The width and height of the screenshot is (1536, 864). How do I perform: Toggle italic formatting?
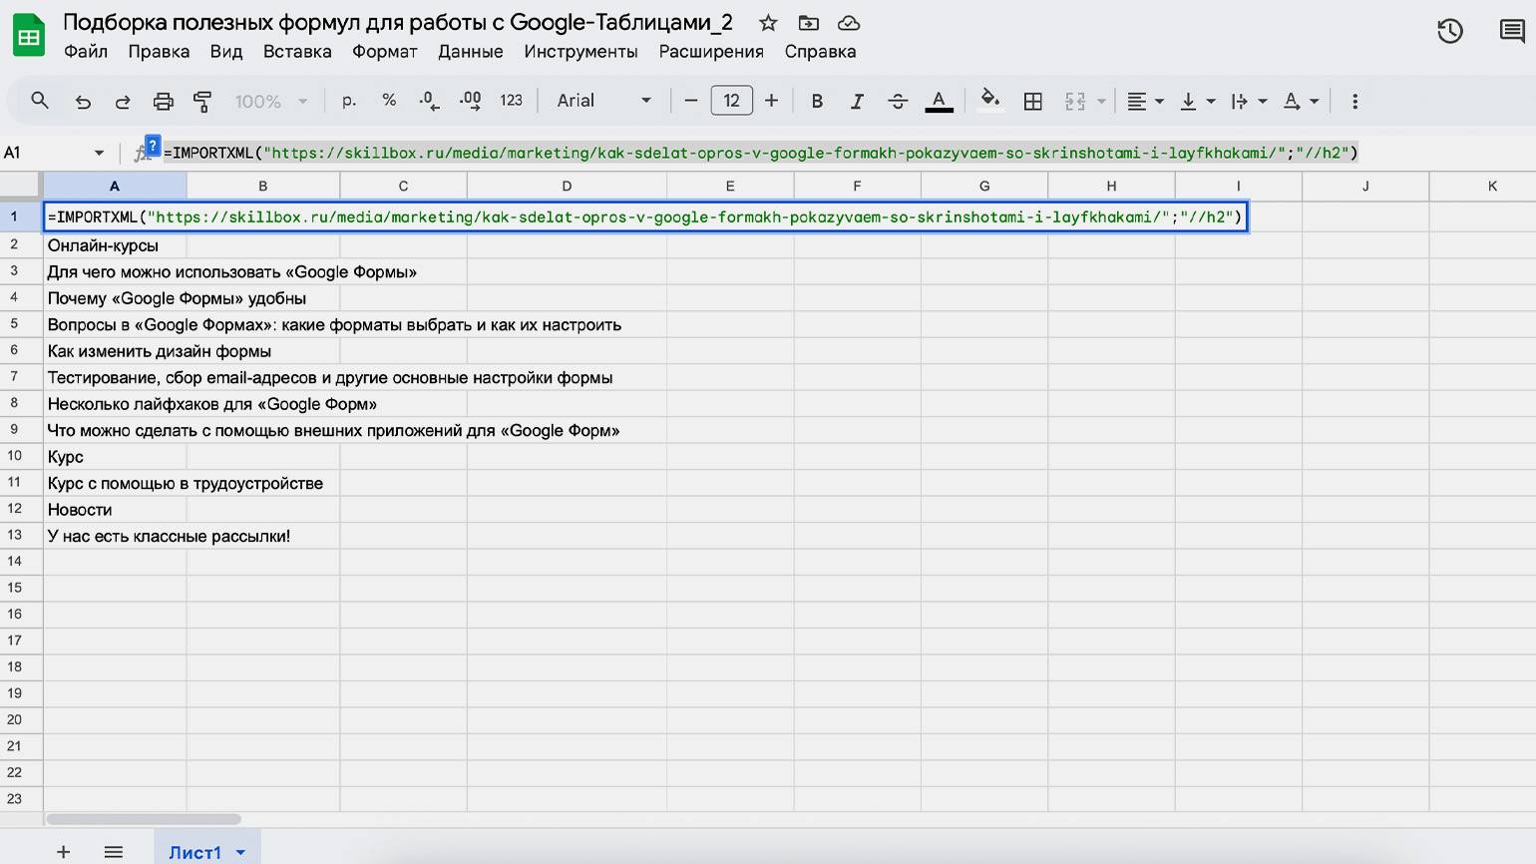tap(857, 101)
